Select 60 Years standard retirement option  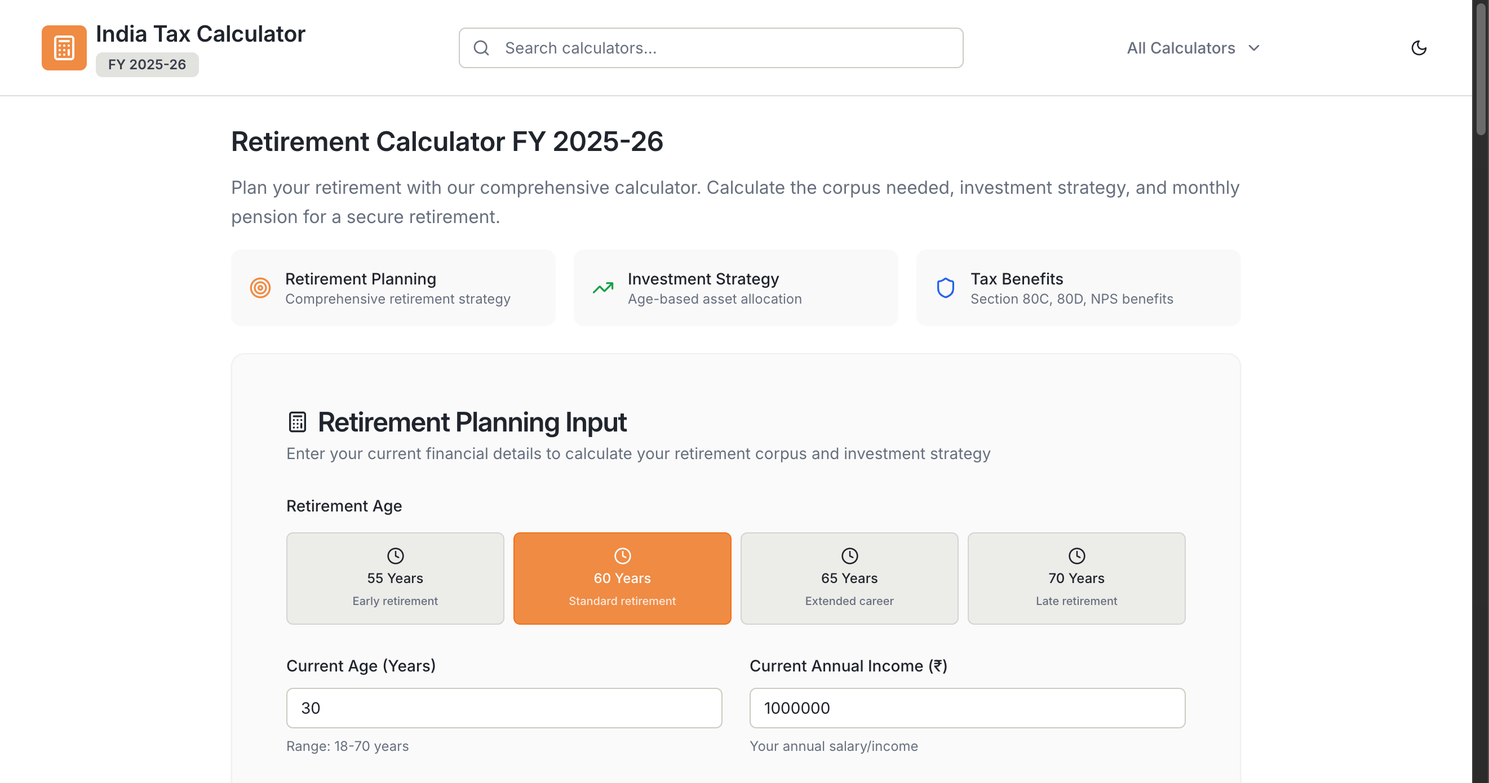pos(622,579)
